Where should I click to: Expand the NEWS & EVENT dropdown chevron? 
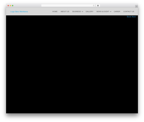pyautogui.click(x=111, y=12)
